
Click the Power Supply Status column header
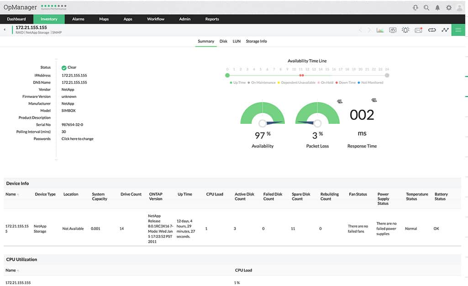click(x=383, y=199)
